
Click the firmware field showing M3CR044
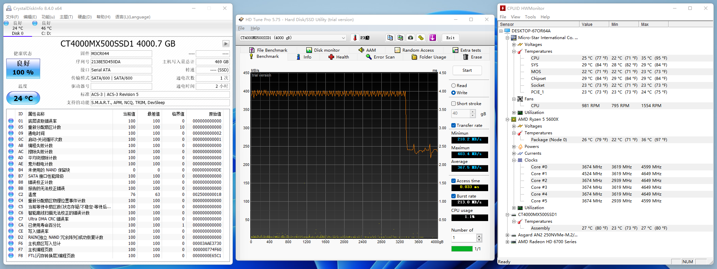pyautogui.click(x=121, y=54)
